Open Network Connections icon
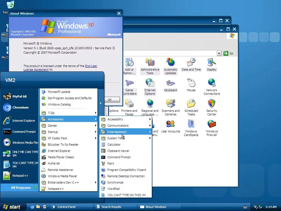Viewport: 281px width, 211px height. point(212,87)
